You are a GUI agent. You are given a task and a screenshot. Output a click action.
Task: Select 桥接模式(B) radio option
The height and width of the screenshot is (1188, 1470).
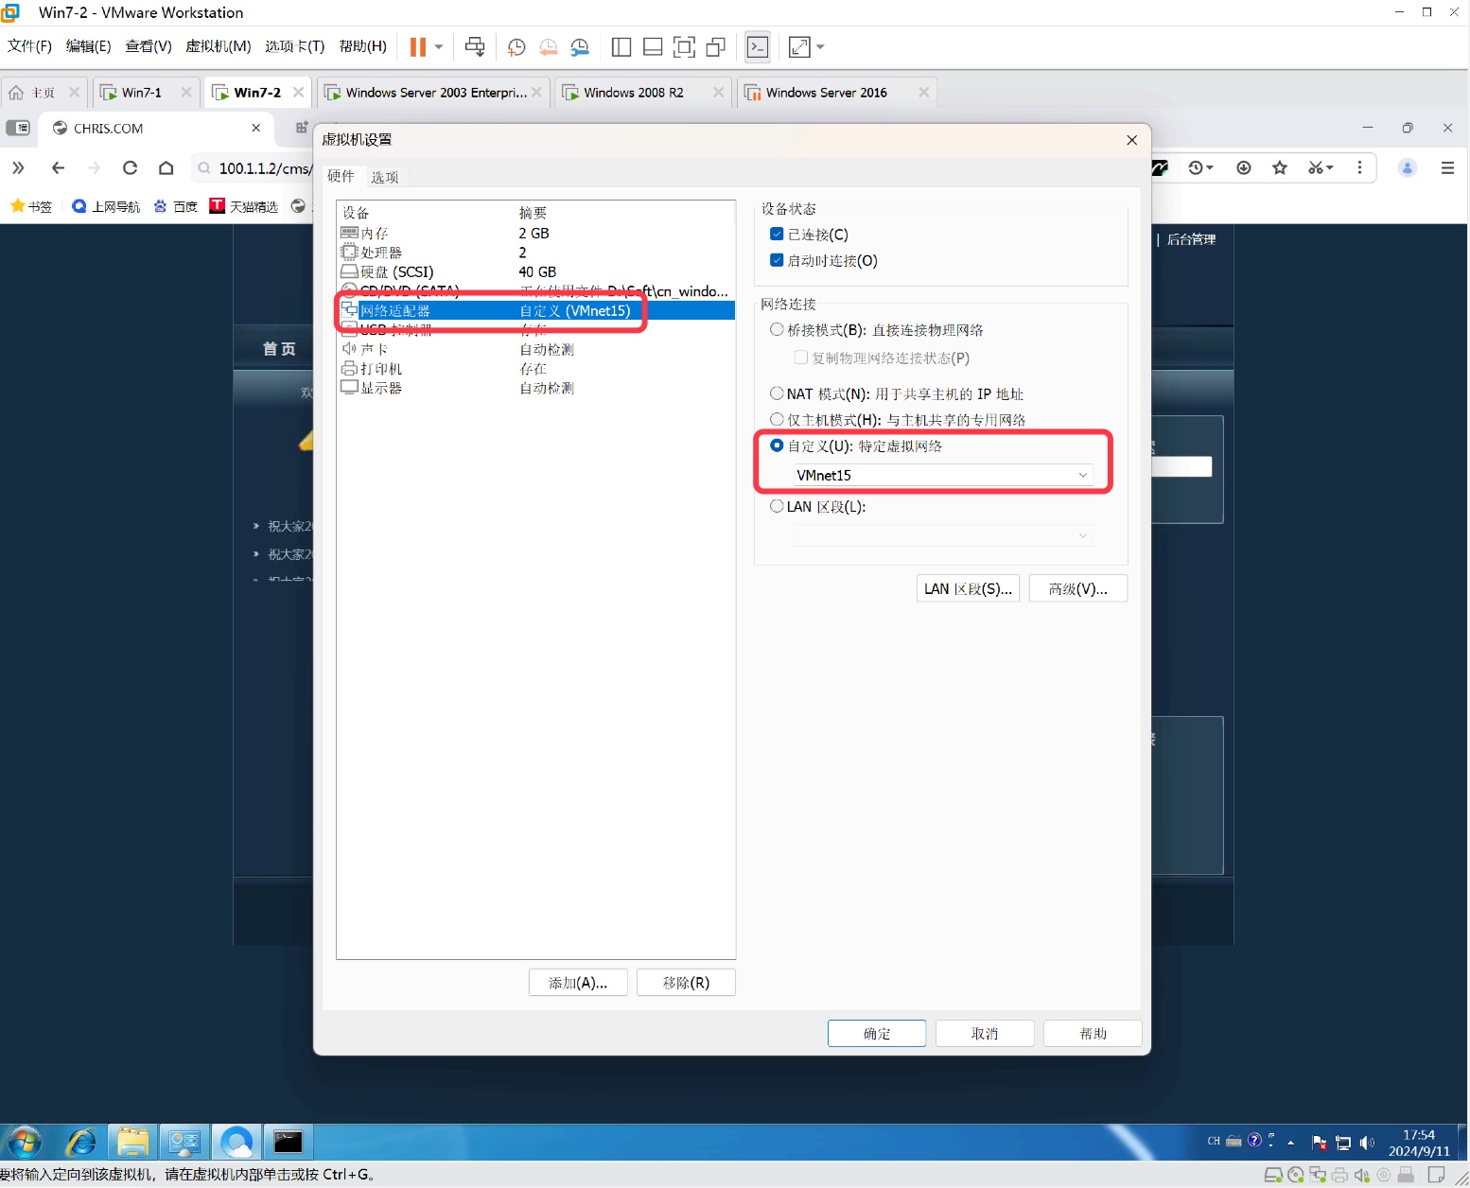tap(777, 329)
